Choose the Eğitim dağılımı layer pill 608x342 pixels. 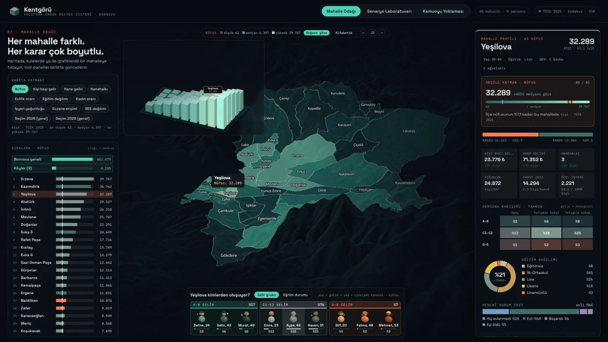[x=55, y=99]
